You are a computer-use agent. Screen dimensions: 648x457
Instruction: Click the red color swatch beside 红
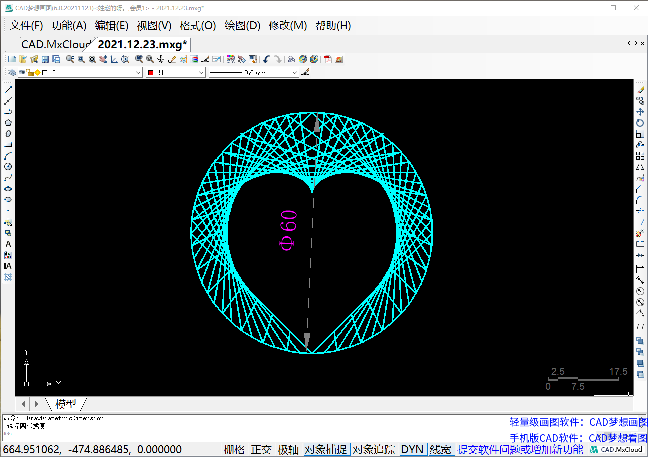pyautogui.click(x=150, y=72)
